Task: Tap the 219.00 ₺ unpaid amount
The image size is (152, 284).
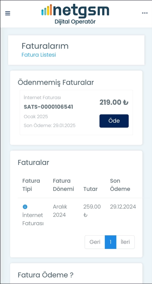Action: [x=114, y=102]
